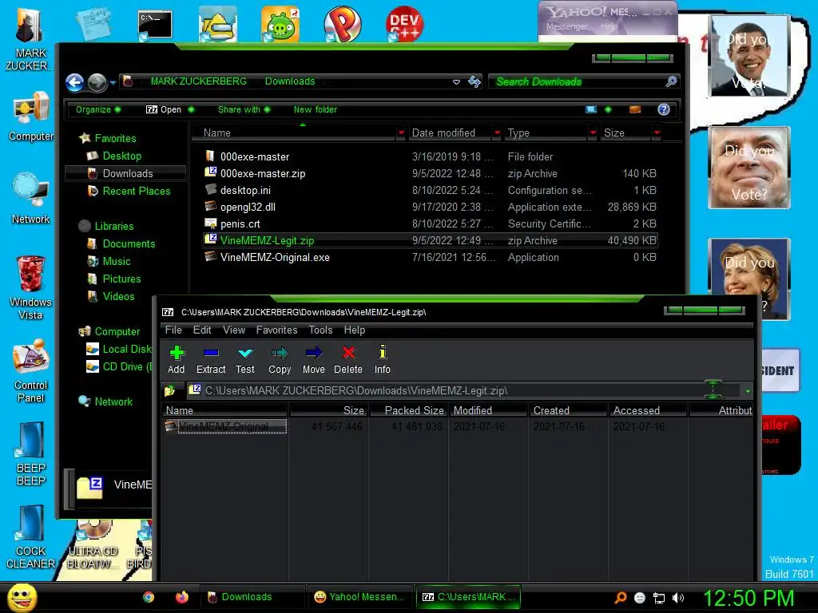Run Test on the archive in 7-Zip
Screen dimensions: 818x613
pos(244,360)
